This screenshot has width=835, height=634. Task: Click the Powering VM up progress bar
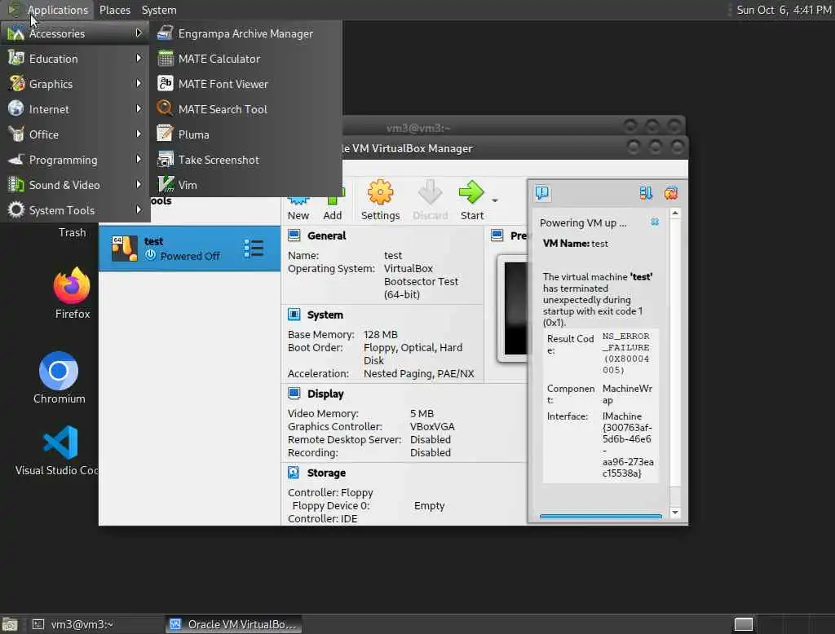[601, 517]
